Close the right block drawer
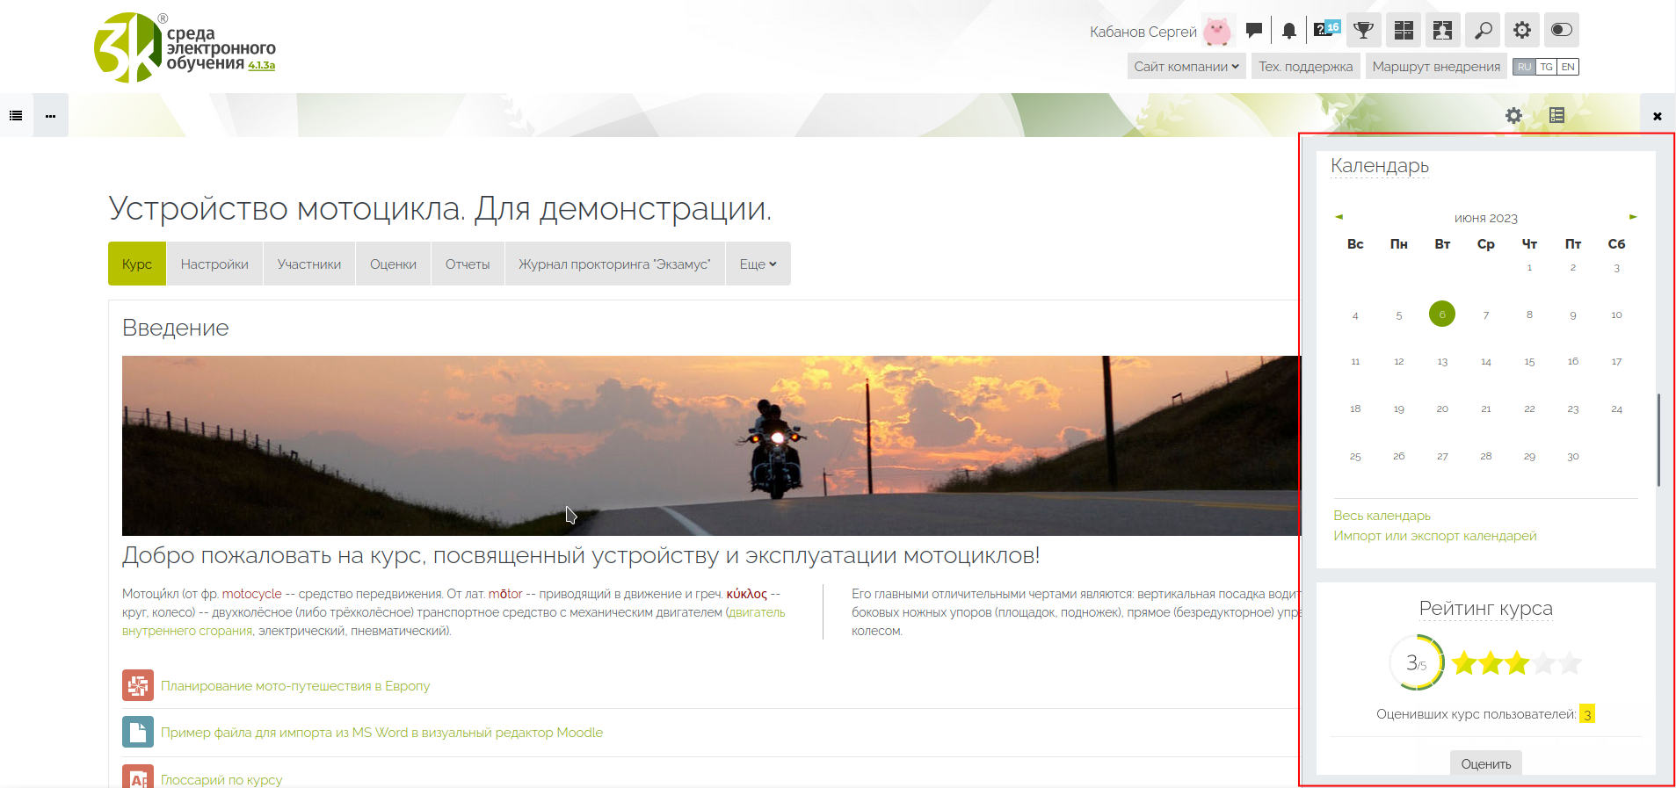Viewport: 1676px width, 788px height. coord(1658,116)
